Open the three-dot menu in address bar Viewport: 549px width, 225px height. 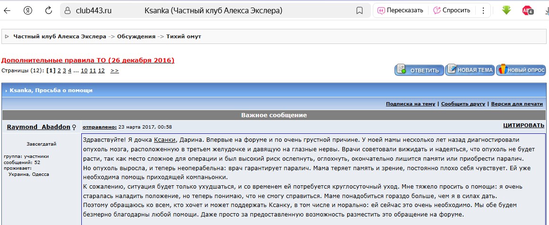click(x=483, y=10)
